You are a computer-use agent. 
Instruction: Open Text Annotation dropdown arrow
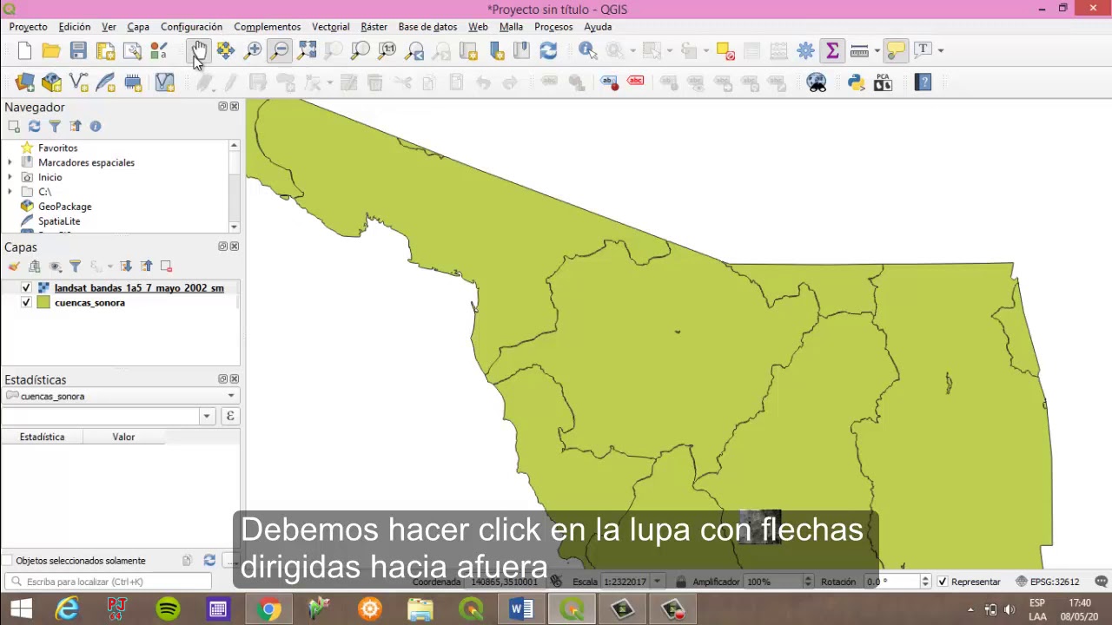(x=941, y=50)
